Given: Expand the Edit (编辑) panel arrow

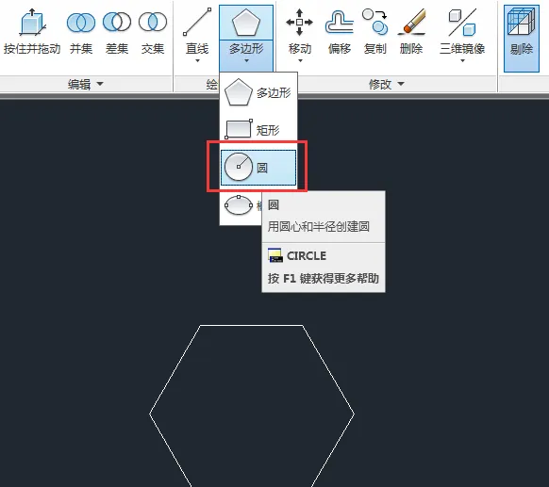Looking at the screenshot, I should [x=100, y=84].
